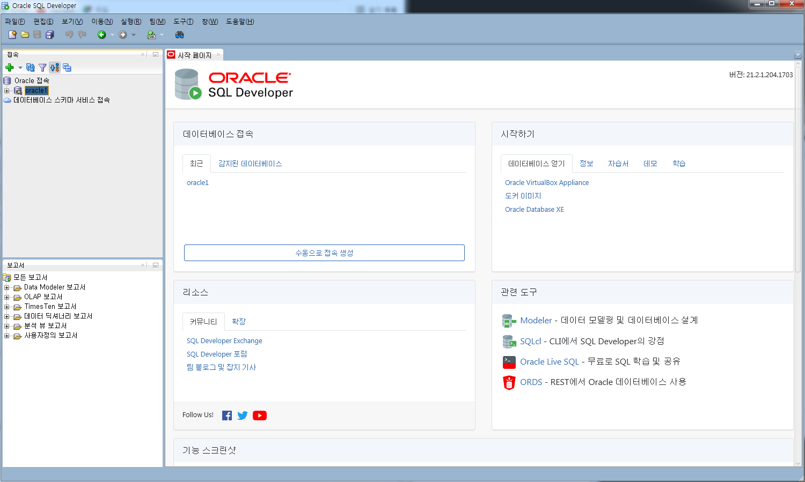The height and width of the screenshot is (482, 805).
Task: Click the red ORDS shield icon
Action: [509, 382]
